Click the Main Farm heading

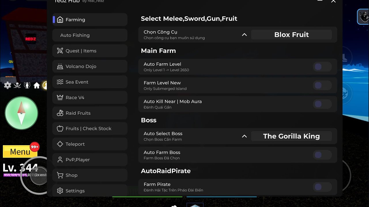click(158, 51)
